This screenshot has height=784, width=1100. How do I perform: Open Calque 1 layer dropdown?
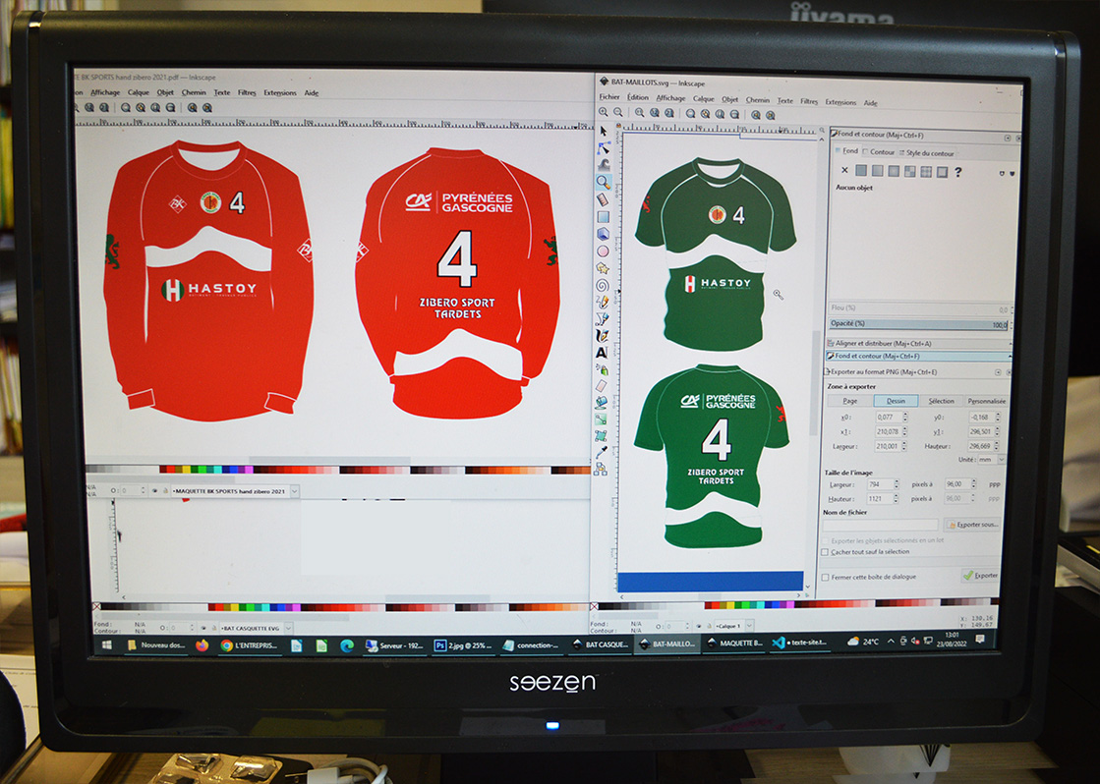click(750, 626)
